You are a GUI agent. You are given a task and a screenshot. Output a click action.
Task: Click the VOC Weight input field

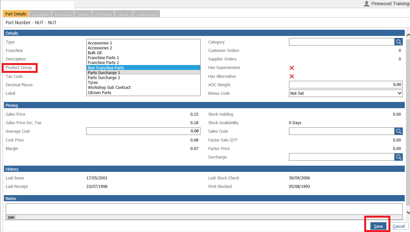click(346, 85)
